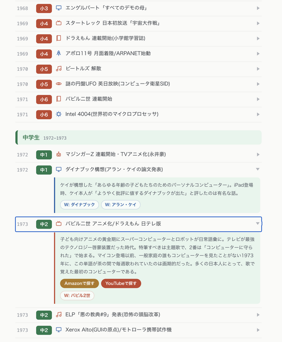Screen dimensions: 282x342
Task: Expand the Xerox Alto row arrow
Action: (258, 330)
